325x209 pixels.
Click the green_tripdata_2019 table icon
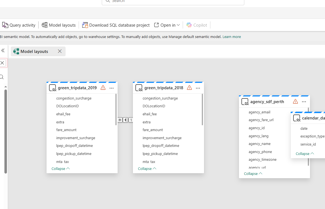[x=53, y=88]
